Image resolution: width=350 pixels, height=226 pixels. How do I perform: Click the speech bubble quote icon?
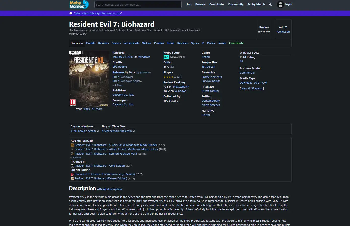[x=71, y=13]
